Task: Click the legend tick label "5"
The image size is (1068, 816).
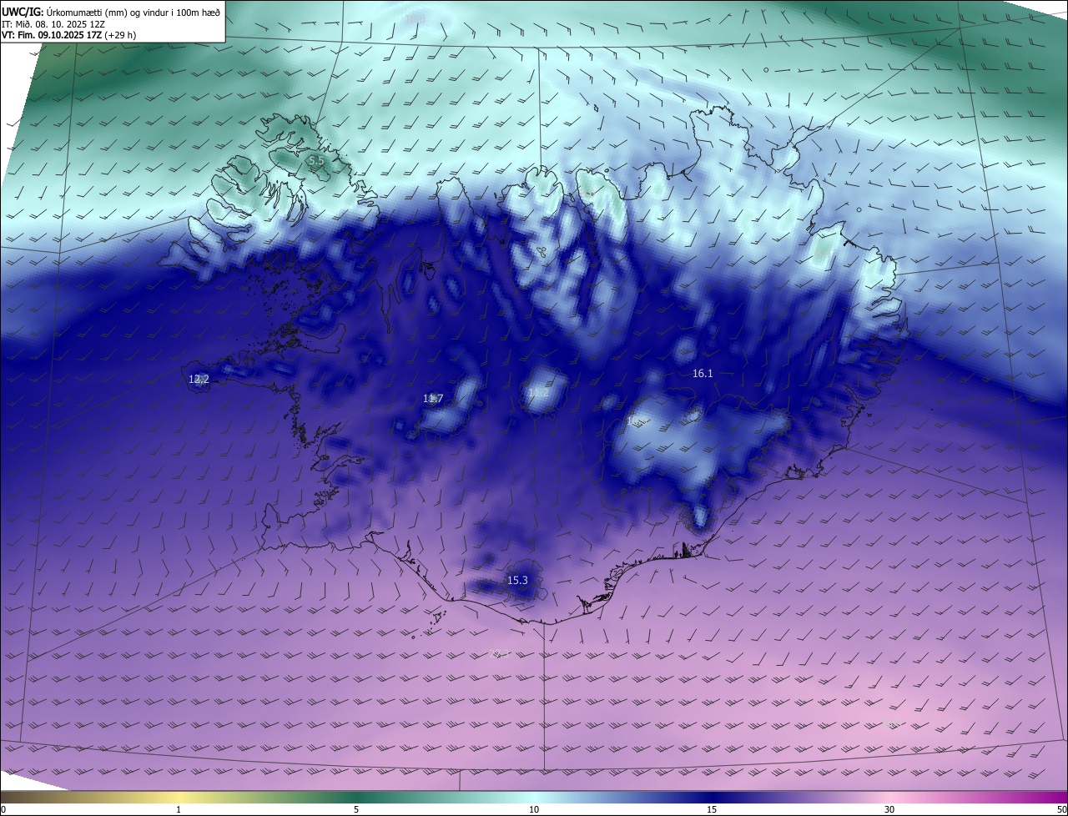Action: 356,809
